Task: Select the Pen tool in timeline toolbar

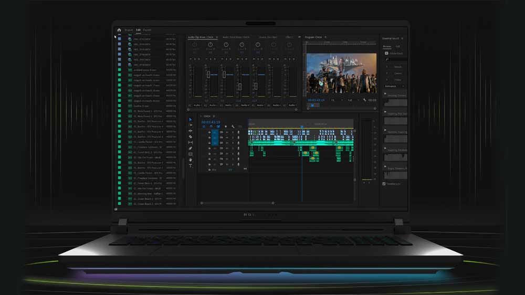Action: click(191, 148)
